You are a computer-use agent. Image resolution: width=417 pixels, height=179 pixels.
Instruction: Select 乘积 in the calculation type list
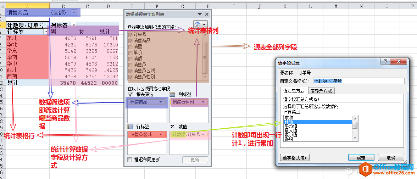(x=318, y=139)
